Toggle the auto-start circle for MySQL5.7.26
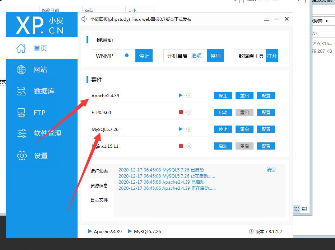The width and height of the screenshot is (335, 250). pyautogui.click(x=189, y=129)
